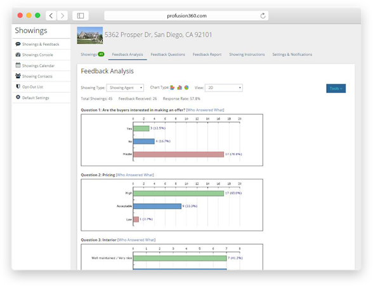Click the Showings Console icon in sidebar
373x286 pixels.
pos(18,55)
